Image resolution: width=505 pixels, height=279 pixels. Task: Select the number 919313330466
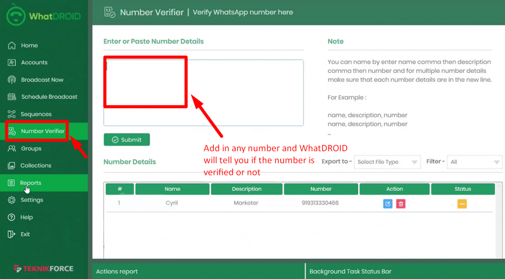(x=320, y=203)
